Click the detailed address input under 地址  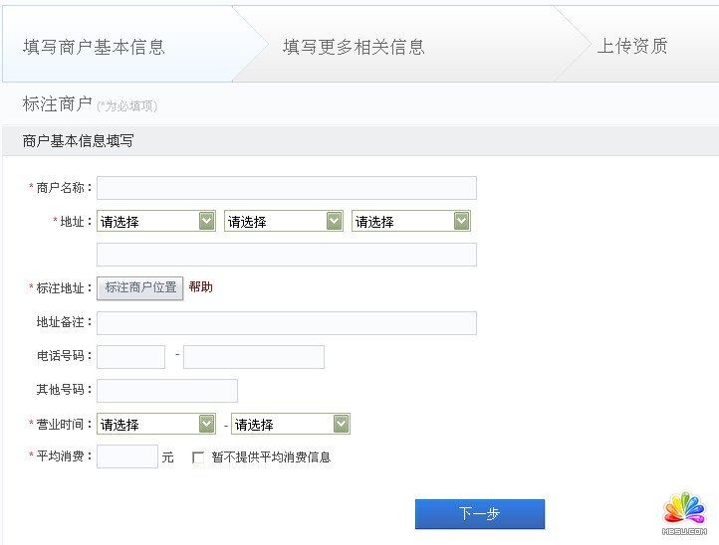[286, 255]
